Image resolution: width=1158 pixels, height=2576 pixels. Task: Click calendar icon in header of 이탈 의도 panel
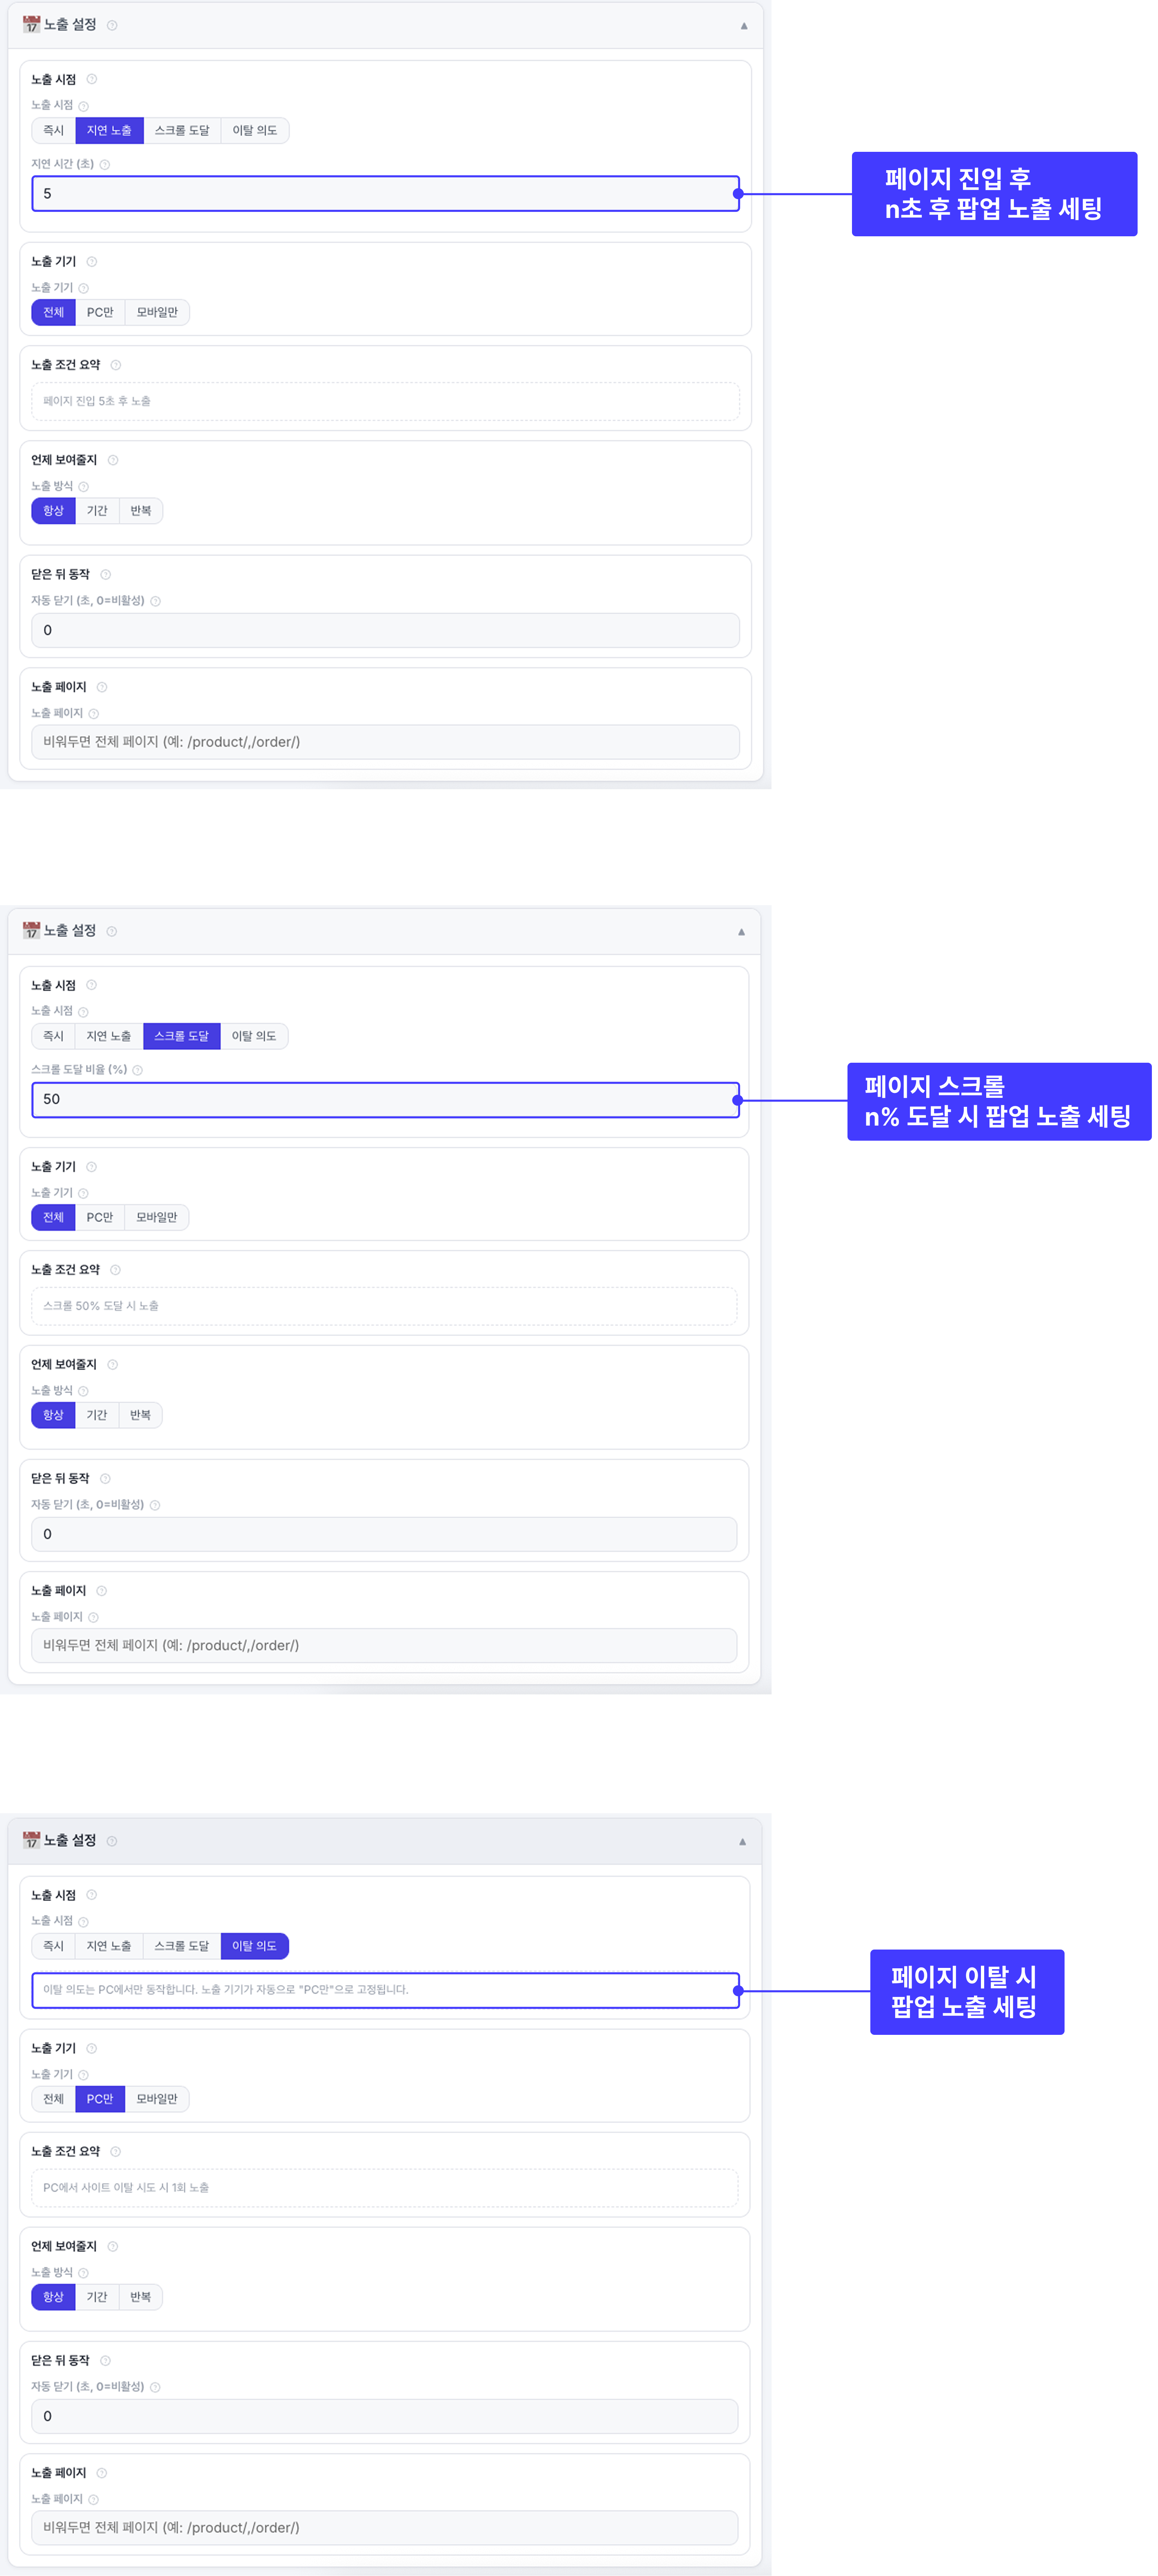point(32,1840)
